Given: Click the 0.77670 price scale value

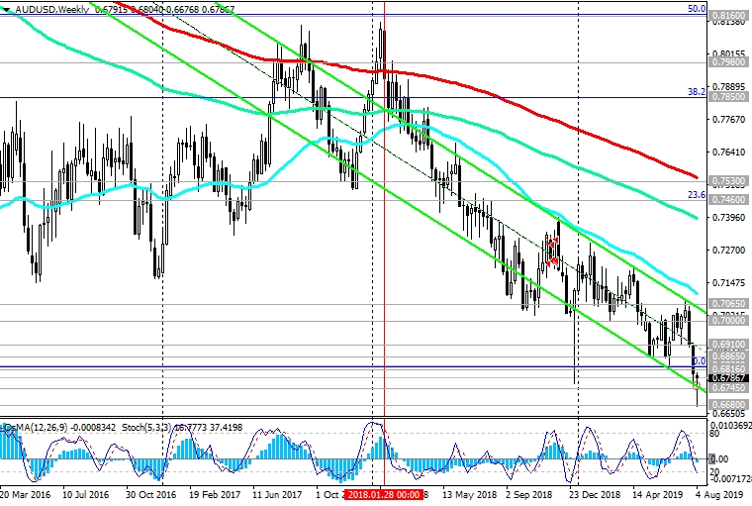Looking at the screenshot, I should (729, 120).
